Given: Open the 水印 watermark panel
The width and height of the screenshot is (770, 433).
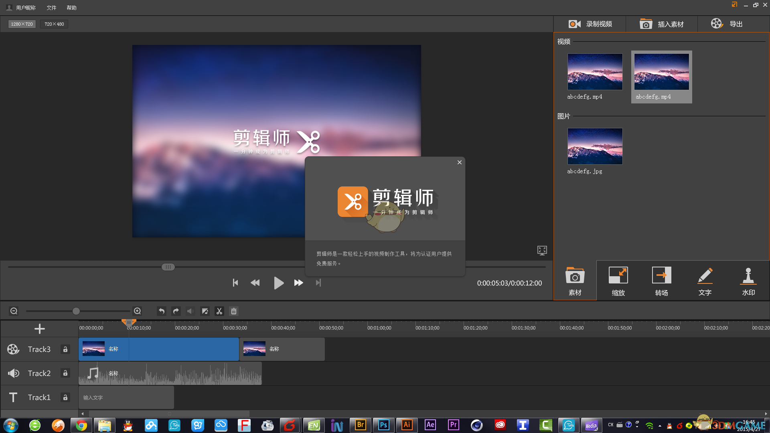Looking at the screenshot, I should tap(748, 280).
